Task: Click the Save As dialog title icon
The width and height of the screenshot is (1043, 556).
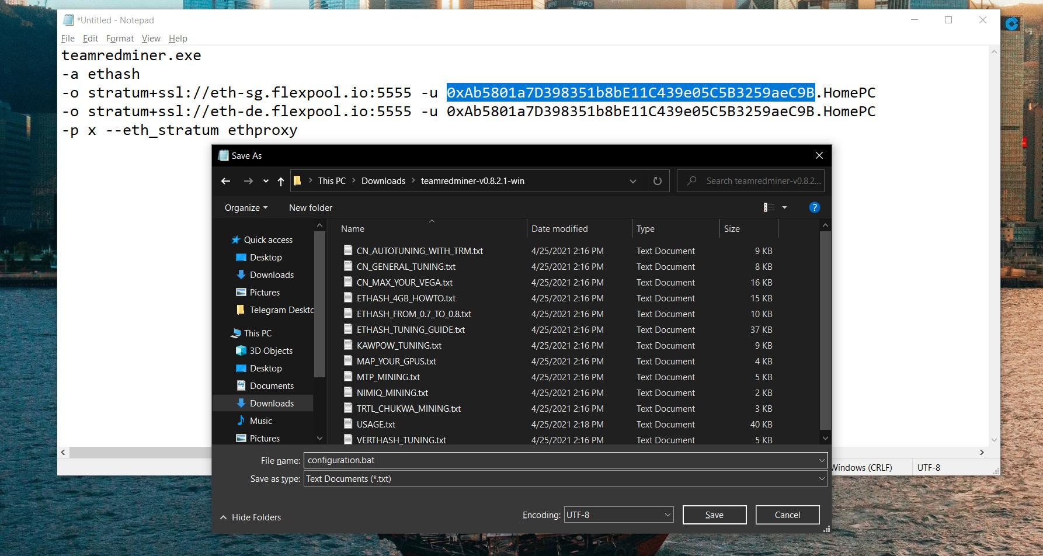Action: 223,155
